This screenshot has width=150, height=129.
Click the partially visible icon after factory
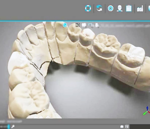(149, 8)
